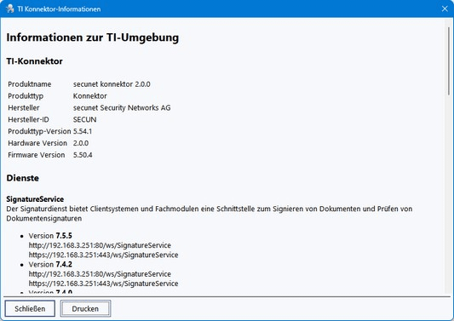Click the http SignatureService URL under Version 7.4.2
This screenshot has height=321, width=454.
100,274
